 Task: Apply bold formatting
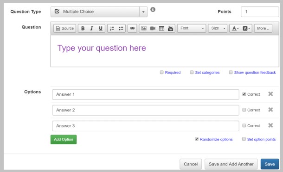(x=83, y=28)
